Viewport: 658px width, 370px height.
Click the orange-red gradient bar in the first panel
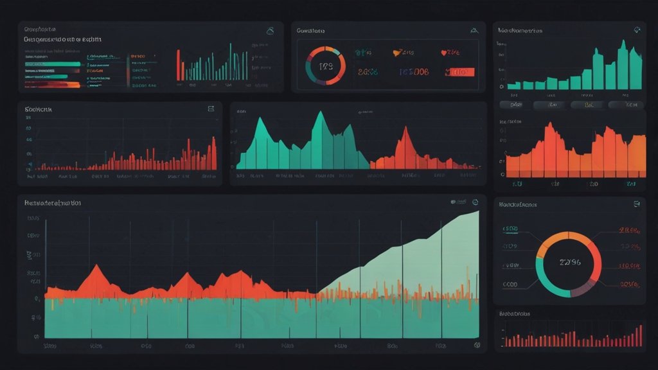pos(53,84)
